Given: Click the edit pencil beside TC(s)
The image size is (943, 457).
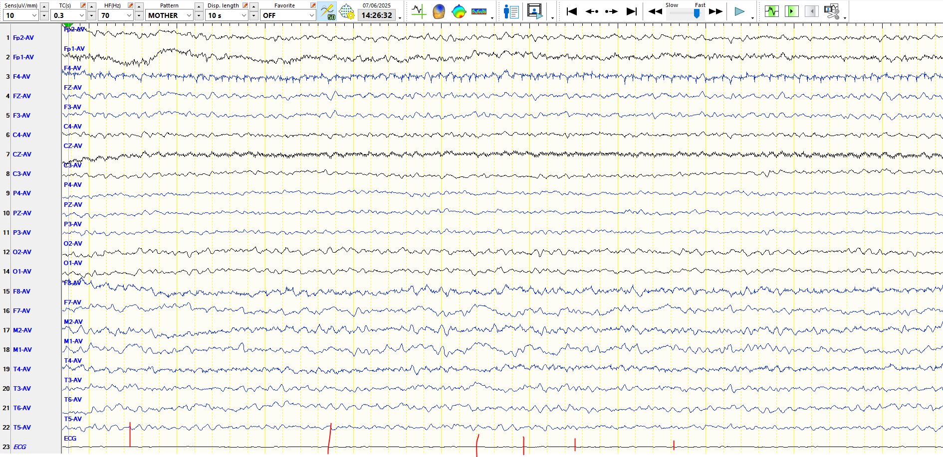Looking at the screenshot, I should pyautogui.click(x=83, y=5).
